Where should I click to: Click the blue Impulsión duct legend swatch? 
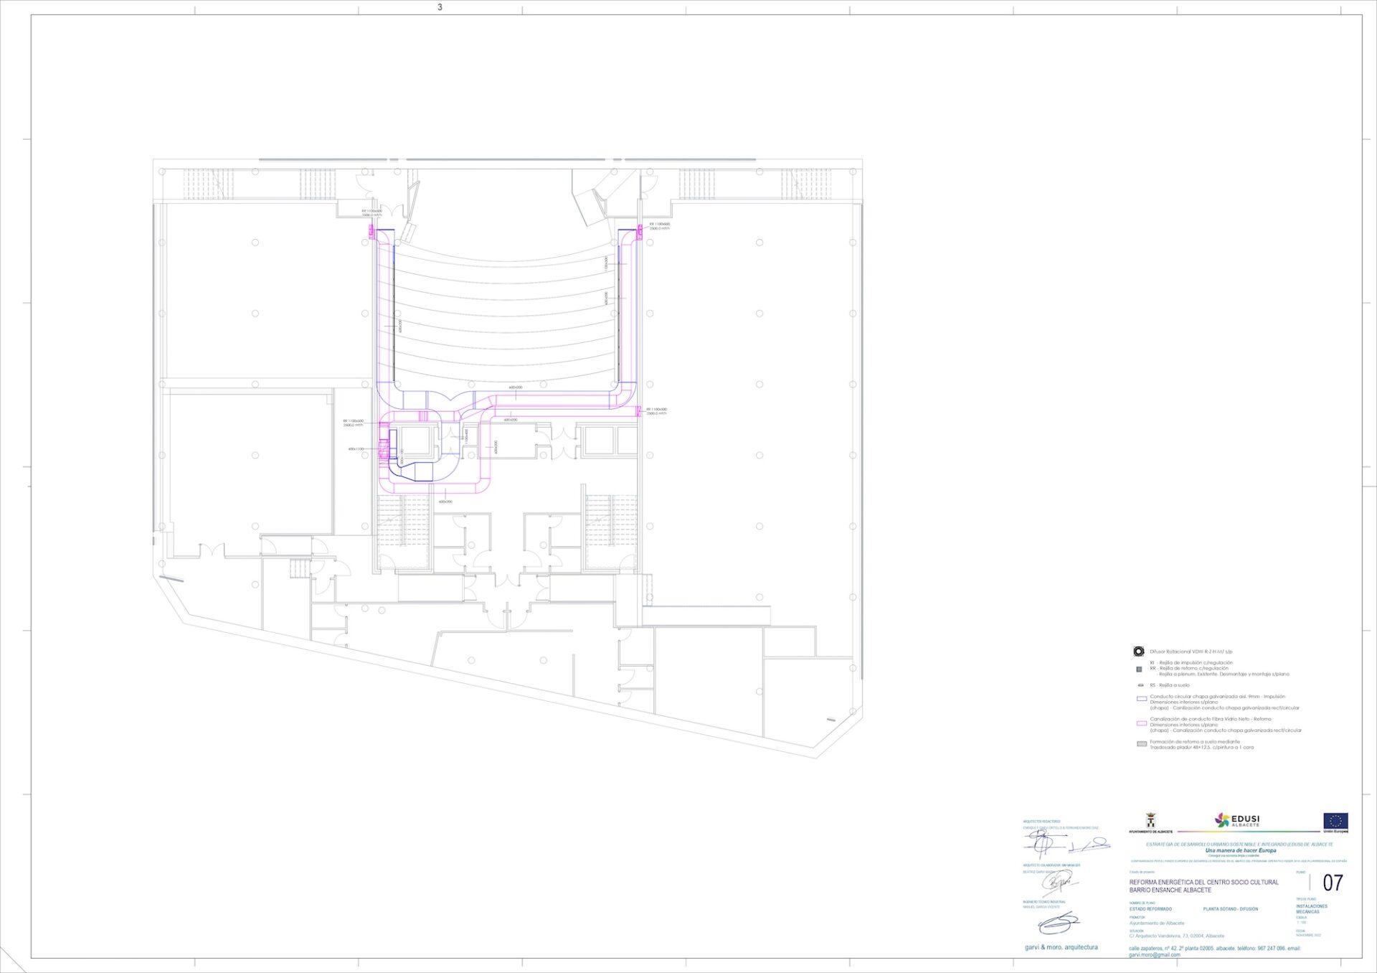click(1141, 699)
